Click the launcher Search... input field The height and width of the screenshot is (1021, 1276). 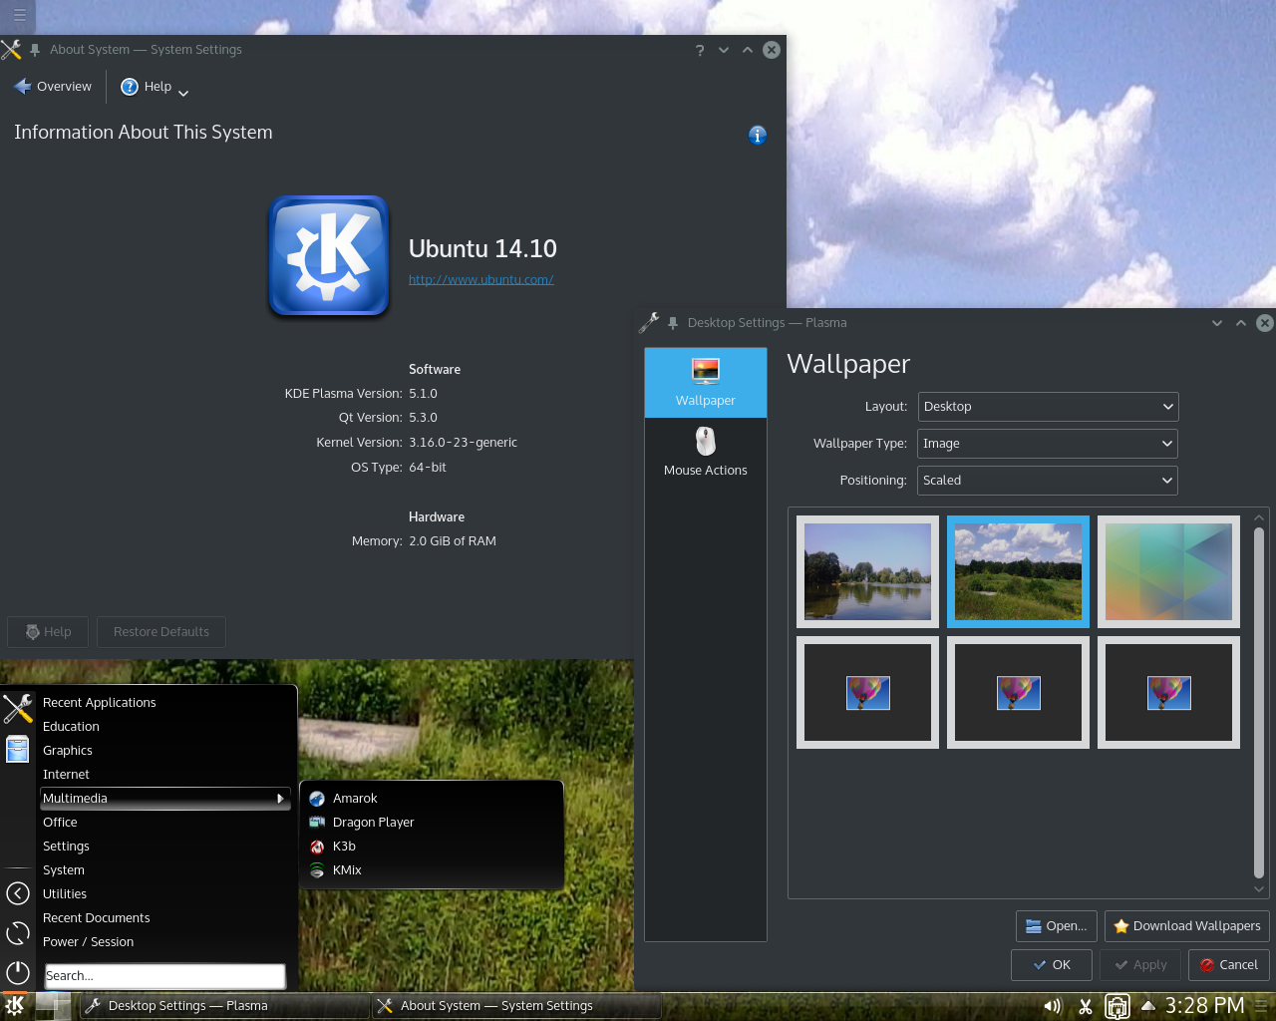tap(165, 976)
